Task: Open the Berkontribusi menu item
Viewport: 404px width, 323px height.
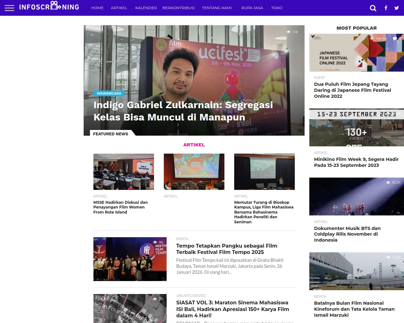Action: [x=179, y=8]
